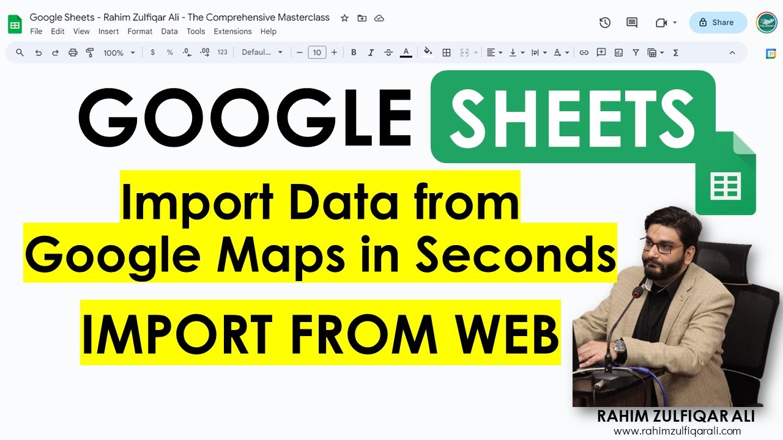Open the View menu
This screenshot has height=440, width=783.
point(81,31)
